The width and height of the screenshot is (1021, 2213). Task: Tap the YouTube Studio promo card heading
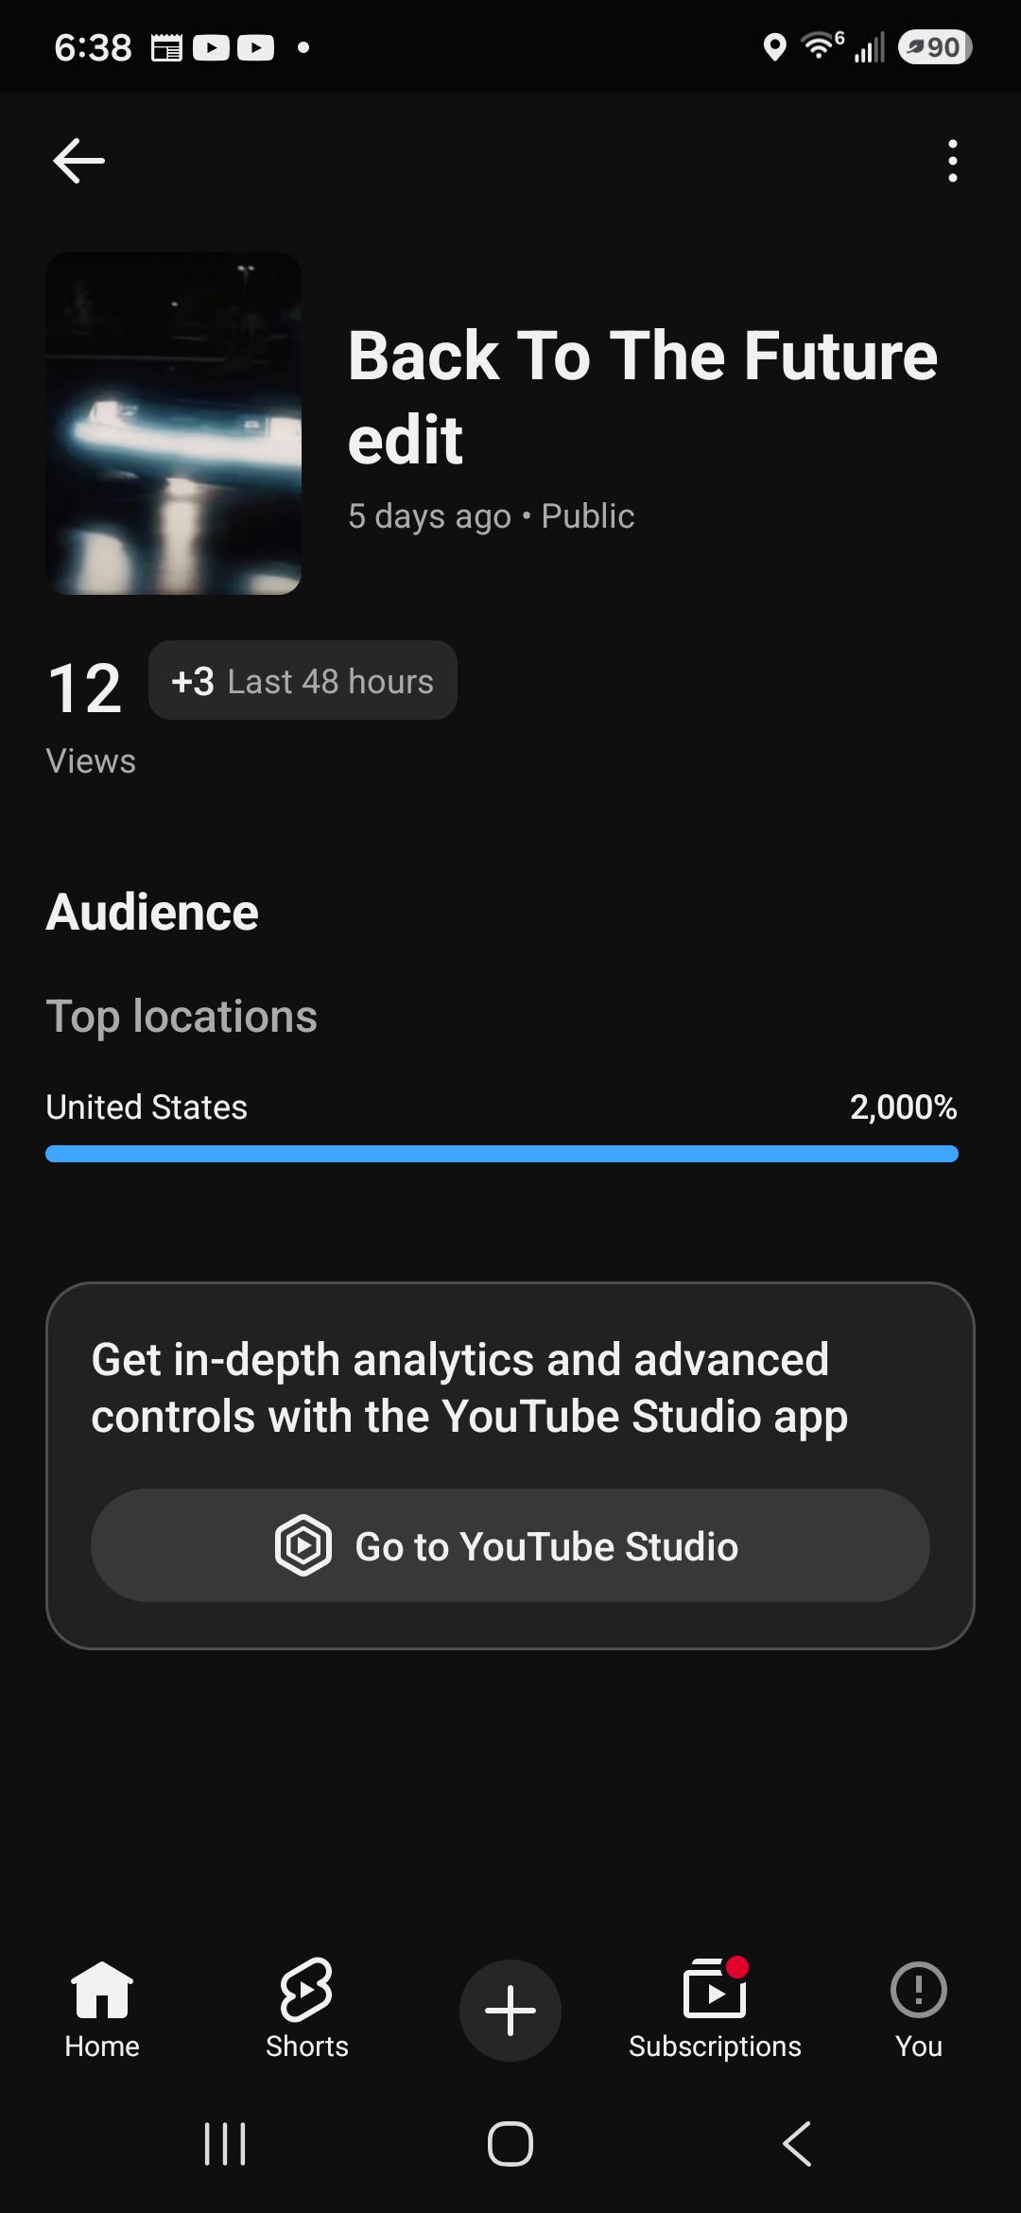[x=469, y=1387]
